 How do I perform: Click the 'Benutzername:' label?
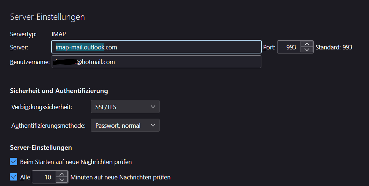tap(30, 62)
